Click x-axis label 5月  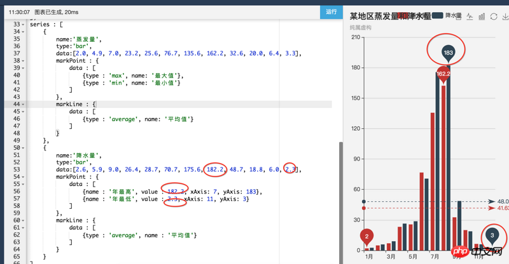pyautogui.click(x=413, y=257)
